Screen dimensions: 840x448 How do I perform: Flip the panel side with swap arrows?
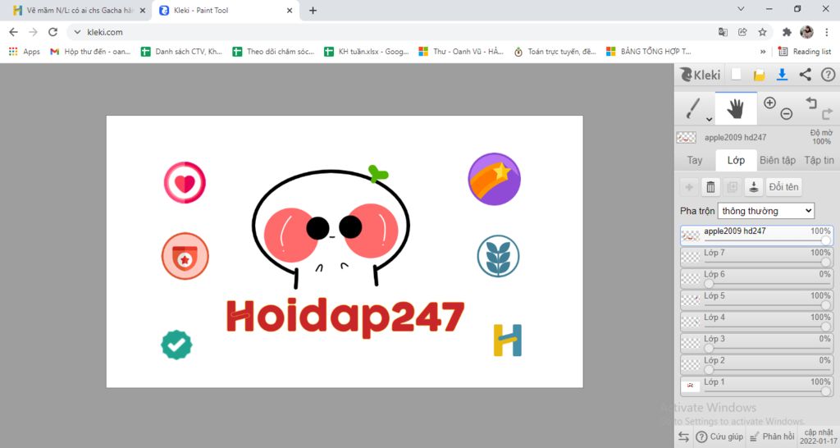tap(683, 437)
